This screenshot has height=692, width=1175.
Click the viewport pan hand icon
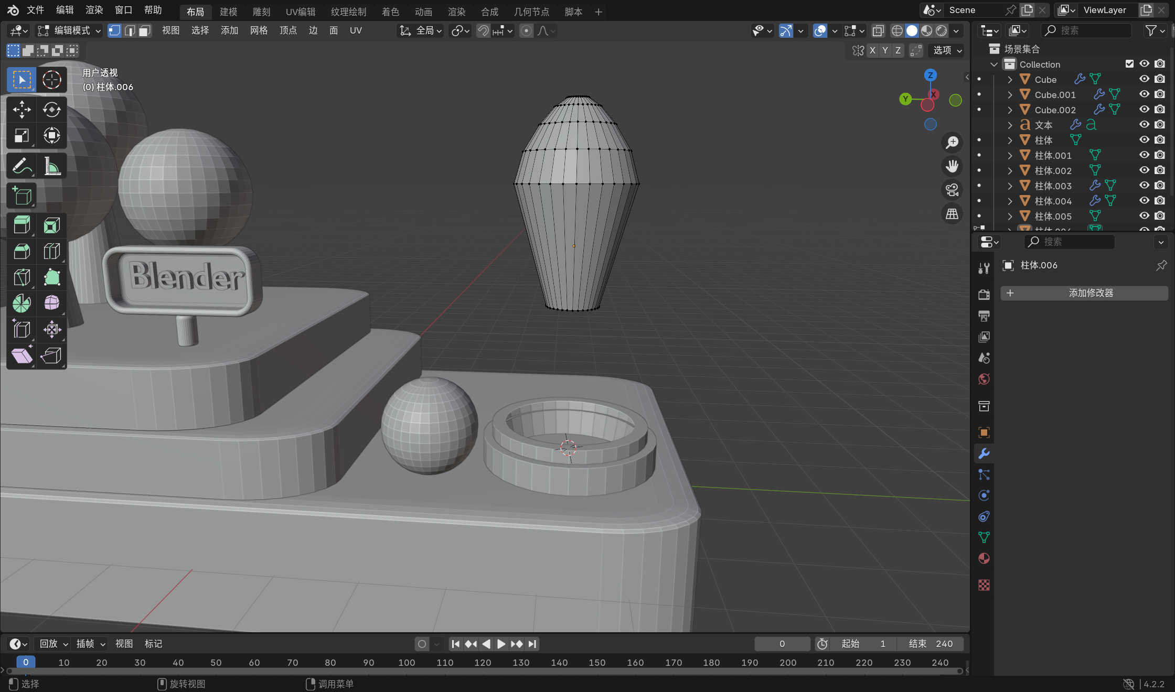click(x=952, y=167)
